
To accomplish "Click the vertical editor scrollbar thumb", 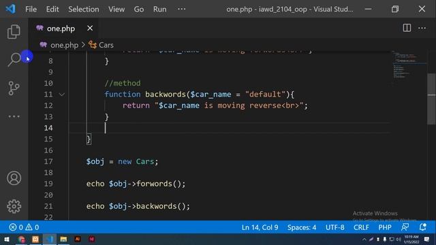I will (x=431, y=99).
